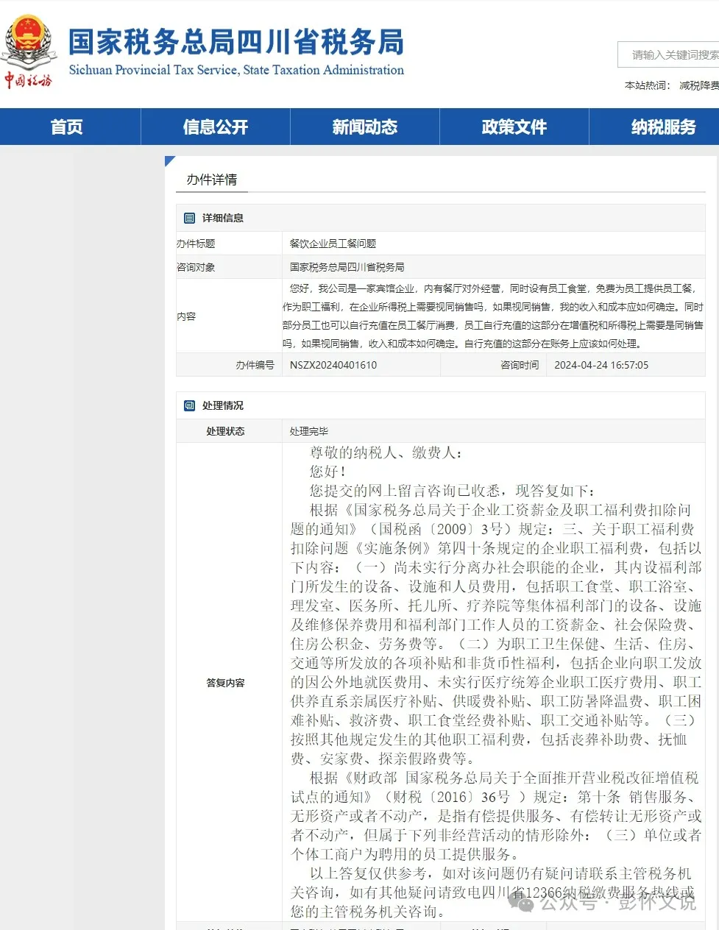
Task: Click the 处理情况 section list icon
Action: (x=190, y=405)
